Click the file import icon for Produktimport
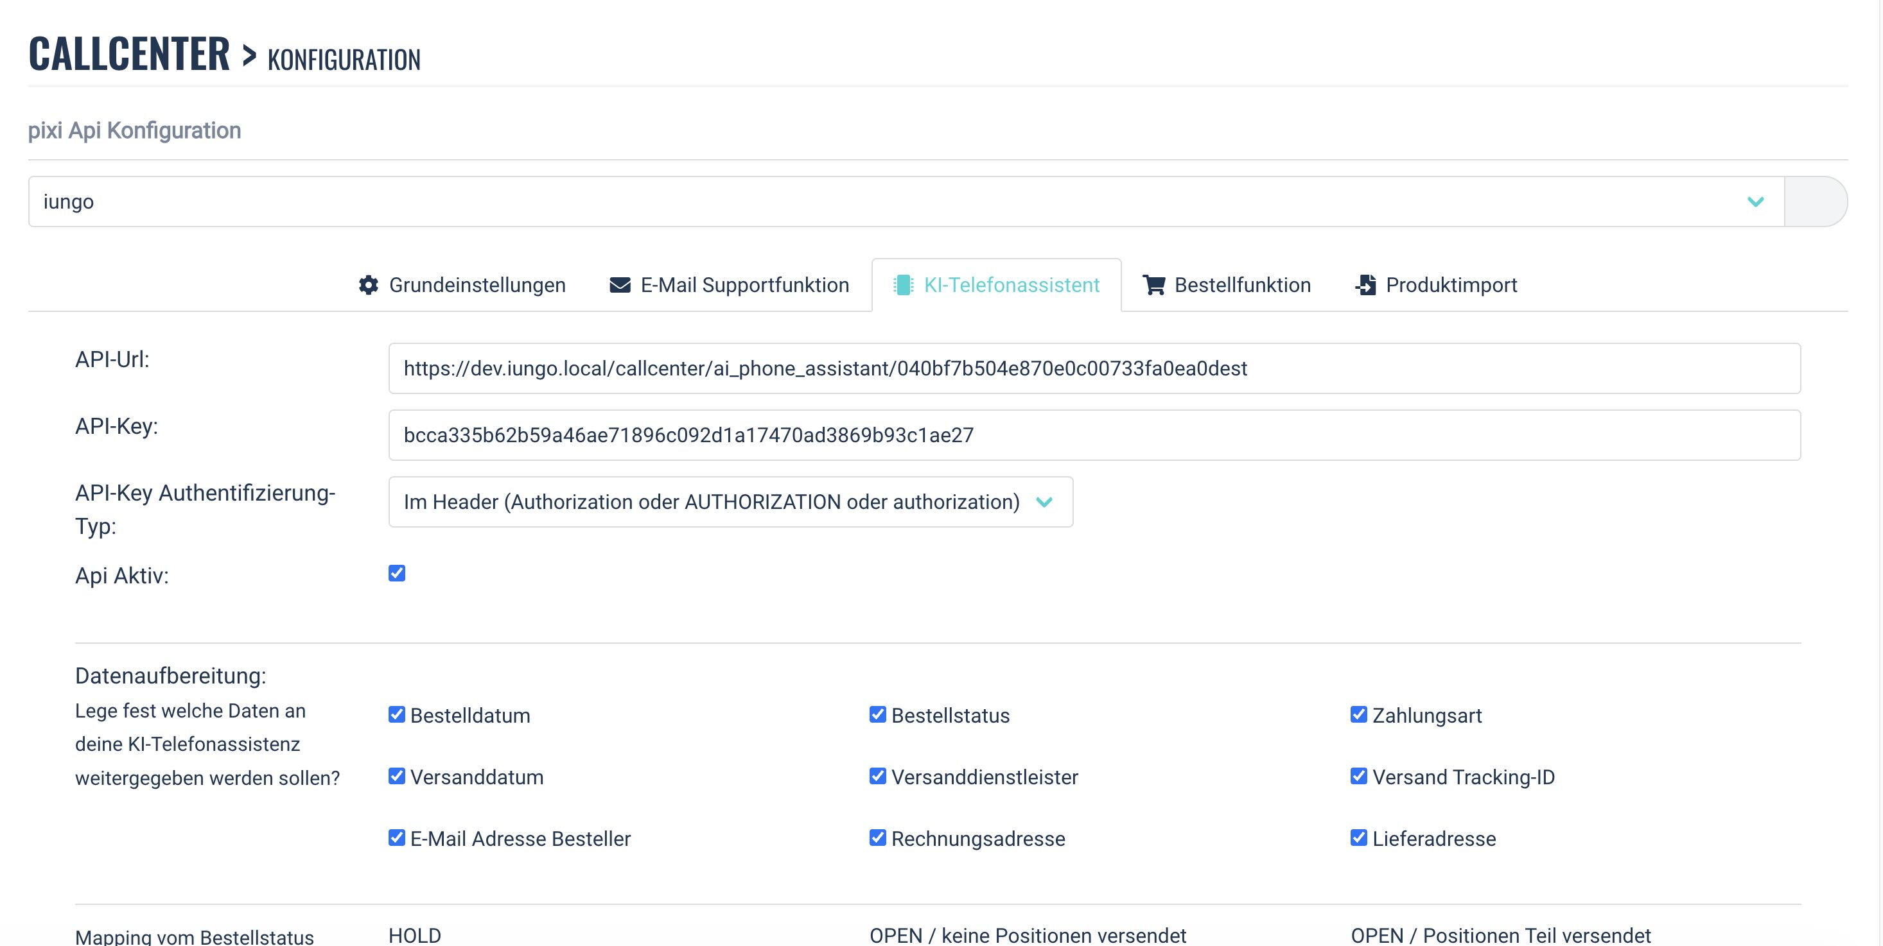 1365,285
